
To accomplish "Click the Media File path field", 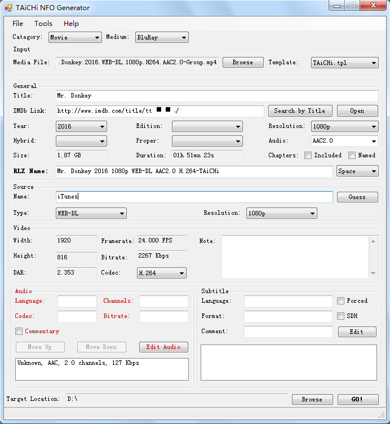I will click(x=137, y=63).
